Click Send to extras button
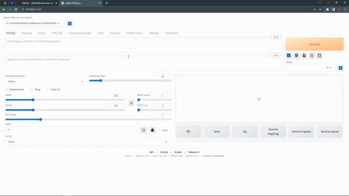The image size is (349, 196). [x=329, y=132]
